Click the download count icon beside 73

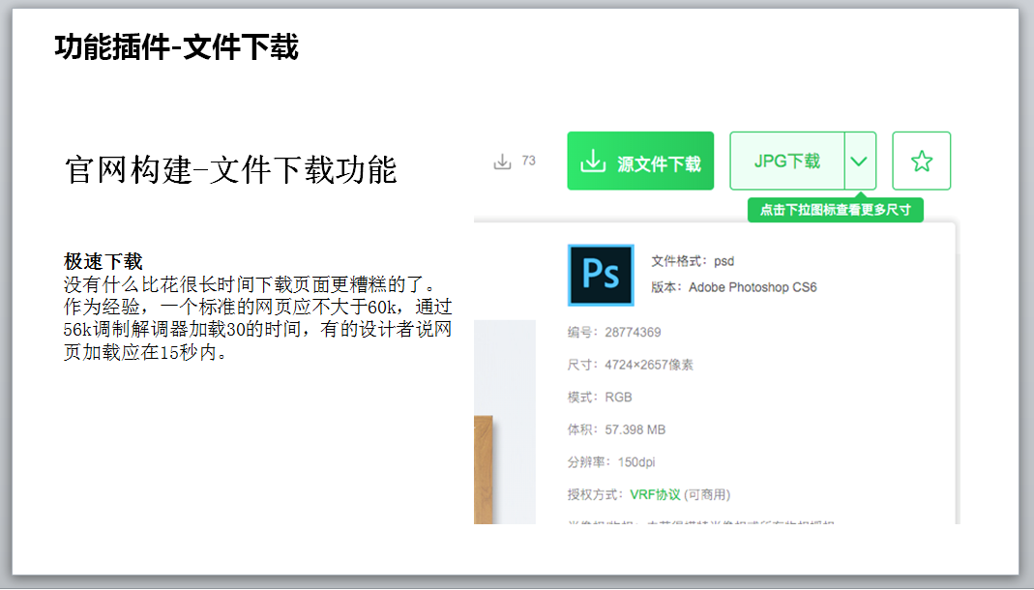tap(502, 162)
